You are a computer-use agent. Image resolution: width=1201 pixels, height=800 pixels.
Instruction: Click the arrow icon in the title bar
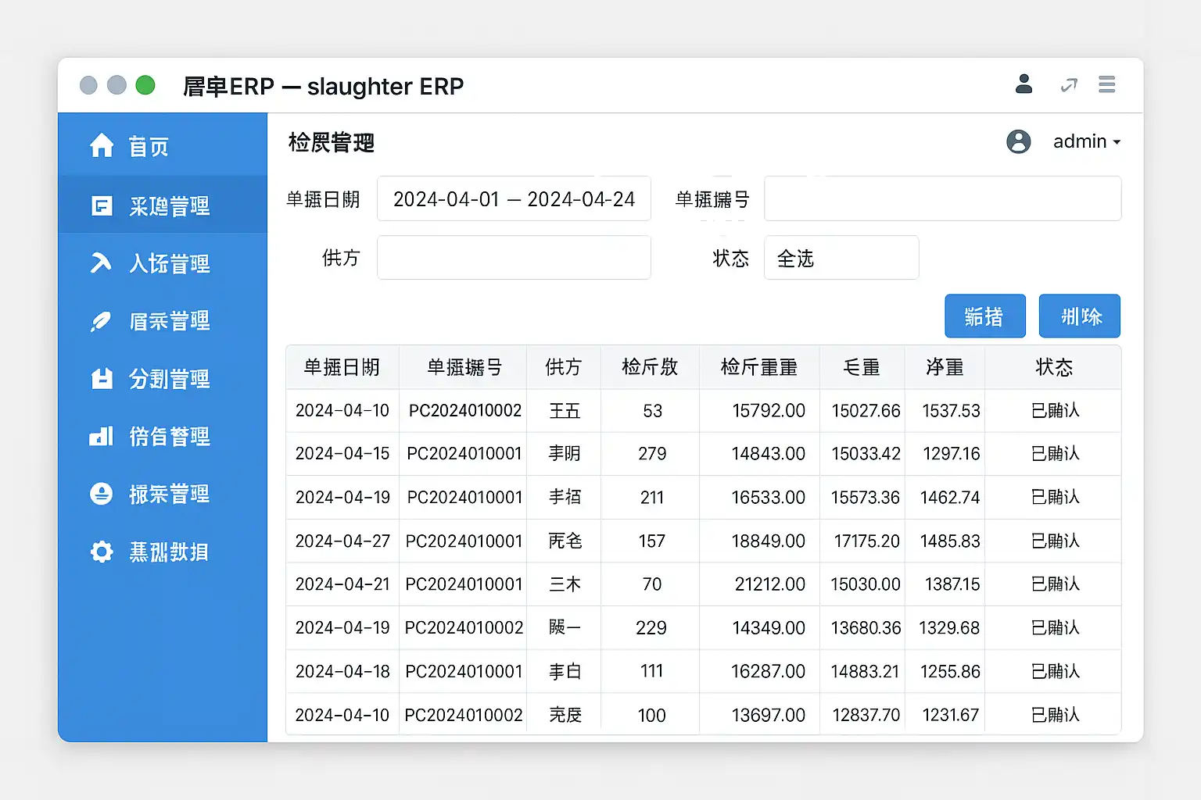[x=1068, y=85]
